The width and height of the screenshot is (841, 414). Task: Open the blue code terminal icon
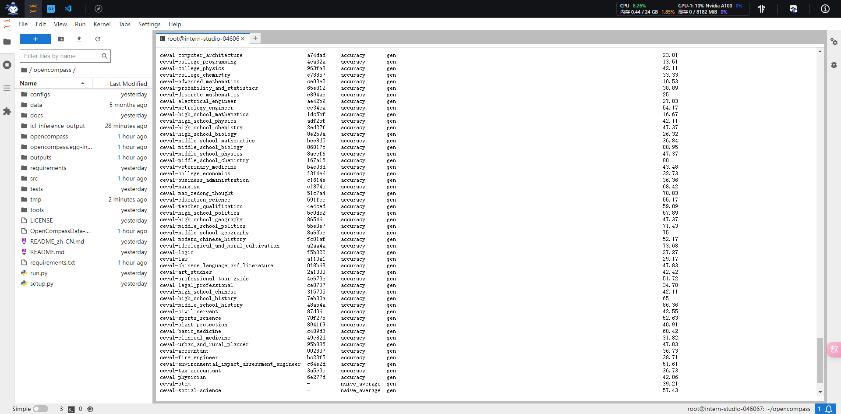[x=51, y=8]
